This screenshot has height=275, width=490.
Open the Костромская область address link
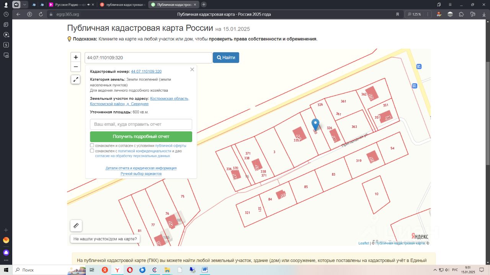point(139,101)
